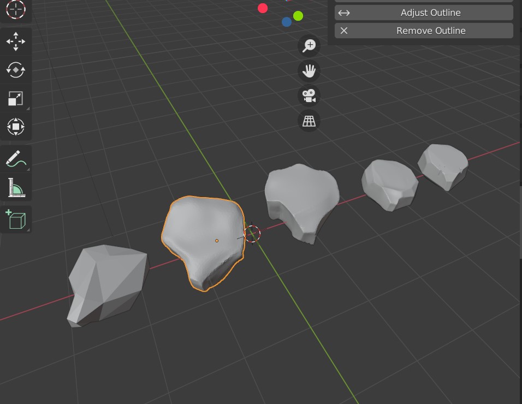Select the Move tool
Screen dimensions: 522x404
[16, 41]
